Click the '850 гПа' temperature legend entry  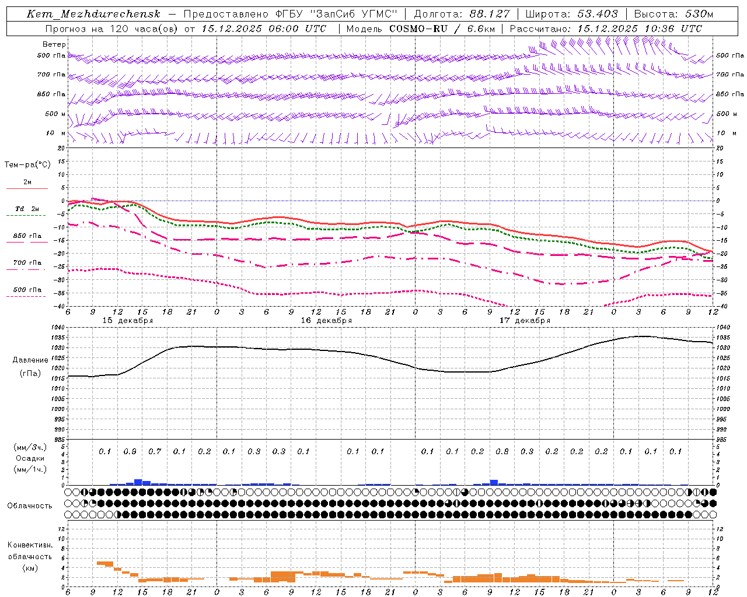click(x=27, y=236)
